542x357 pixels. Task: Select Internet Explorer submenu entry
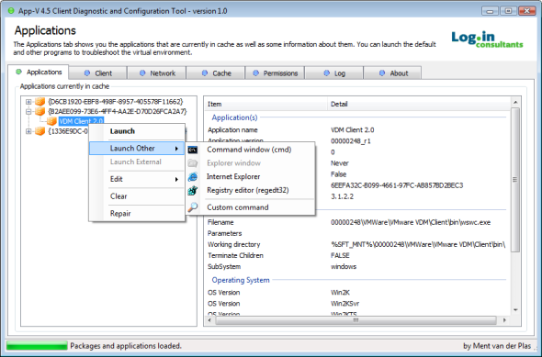pos(250,176)
